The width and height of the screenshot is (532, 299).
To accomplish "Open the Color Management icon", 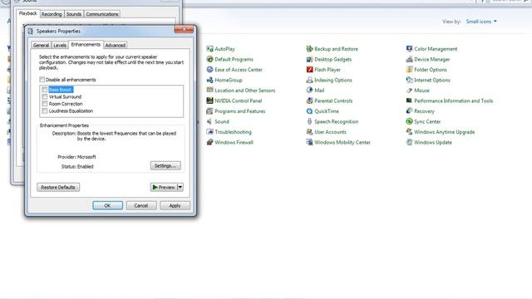I will point(409,49).
